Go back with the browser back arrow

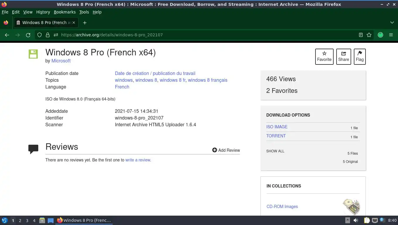7,35
